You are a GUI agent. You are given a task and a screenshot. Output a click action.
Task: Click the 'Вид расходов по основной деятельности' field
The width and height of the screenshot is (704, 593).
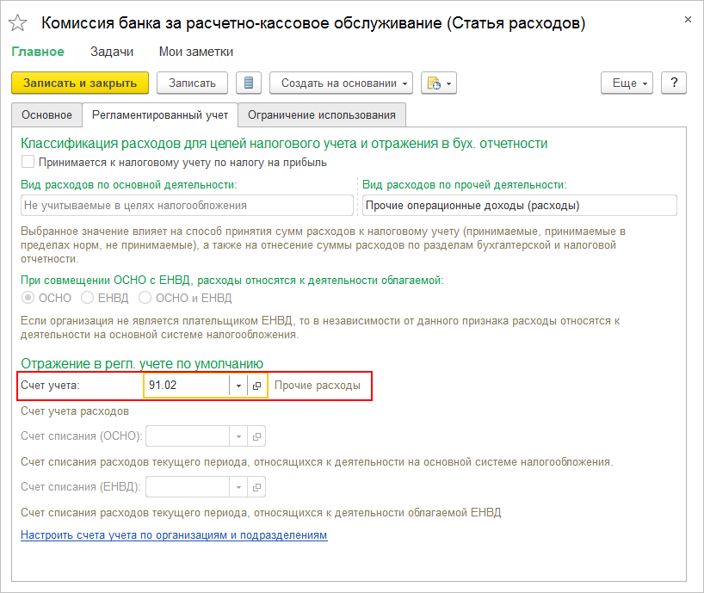[x=187, y=206]
